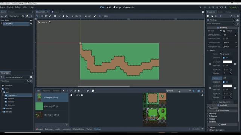Zoom out the viewport with minus icon
Image resolution: width=241 pixels, height=135 pixels.
39,22
